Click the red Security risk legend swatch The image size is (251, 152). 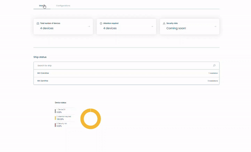55,125
